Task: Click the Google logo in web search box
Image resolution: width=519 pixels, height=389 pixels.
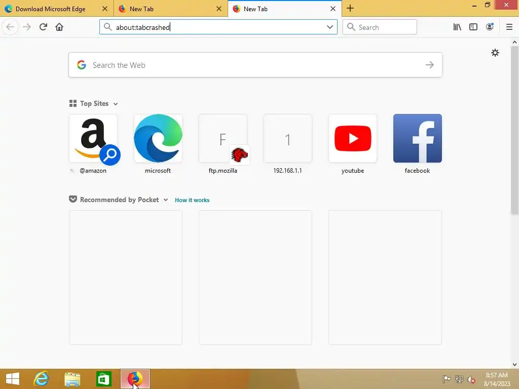Action: pyautogui.click(x=82, y=65)
